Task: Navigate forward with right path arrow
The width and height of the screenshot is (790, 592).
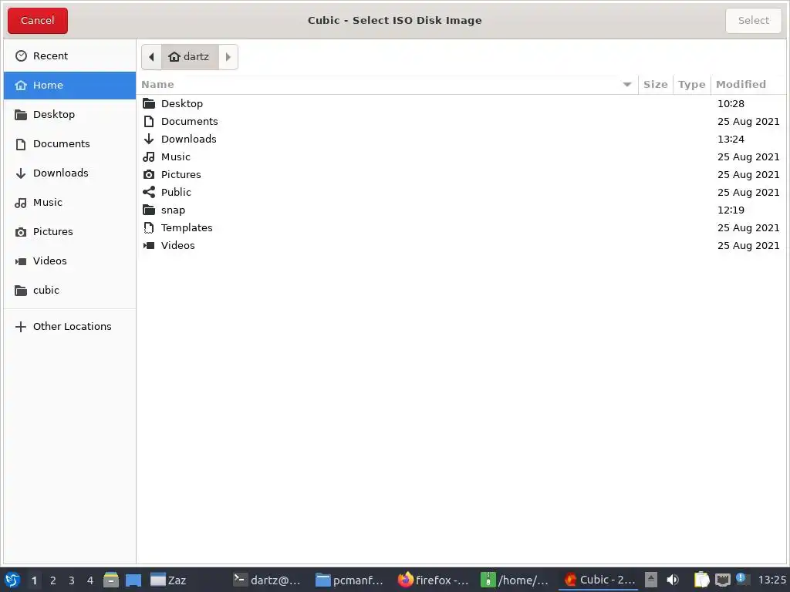Action: click(228, 57)
